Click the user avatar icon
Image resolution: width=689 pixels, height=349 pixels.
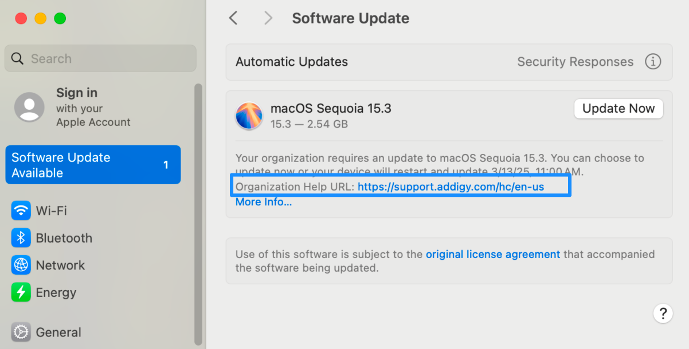29,107
